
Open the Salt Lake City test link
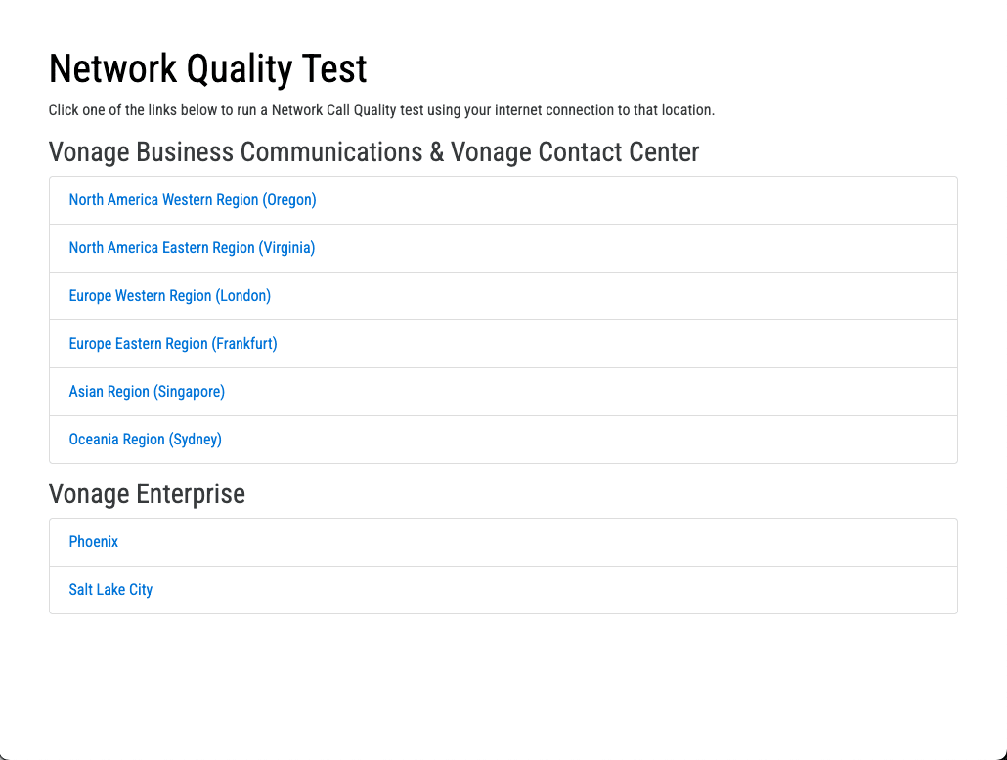pos(110,589)
